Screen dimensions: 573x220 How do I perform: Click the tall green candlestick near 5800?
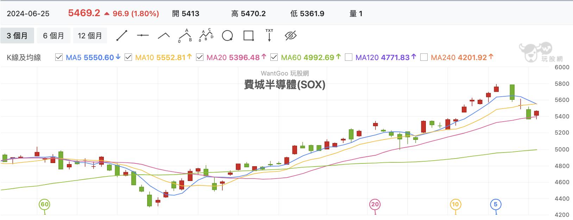tap(512, 92)
